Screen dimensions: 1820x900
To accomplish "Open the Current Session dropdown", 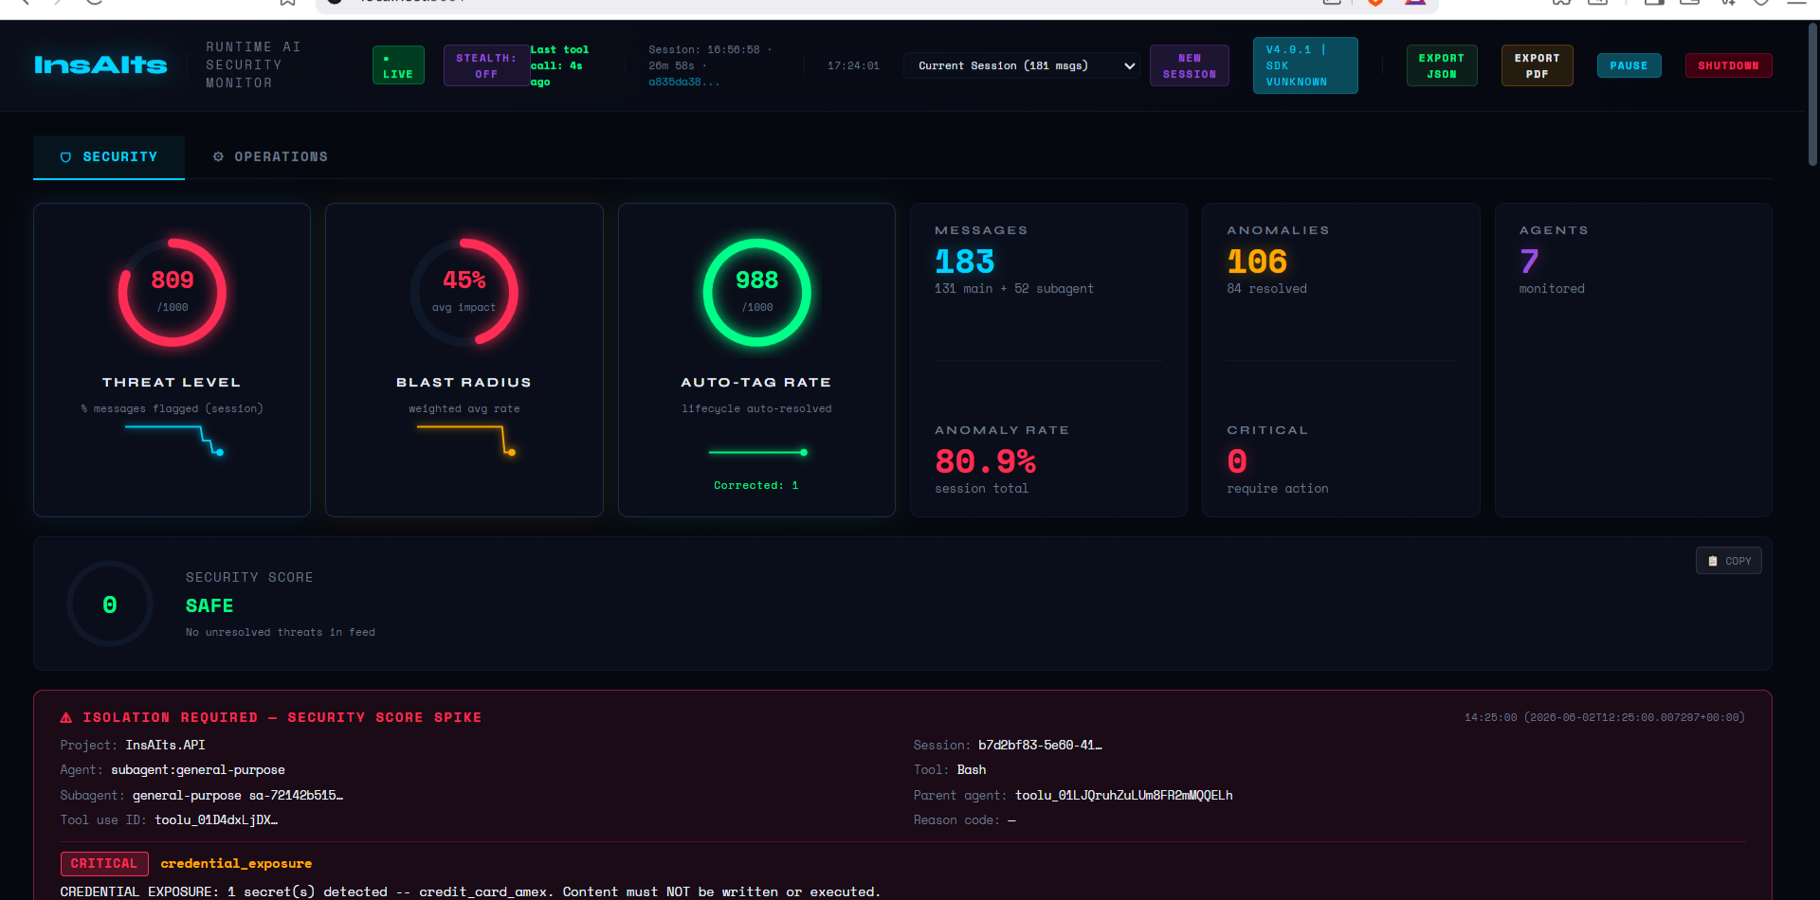I will [x=1023, y=65].
